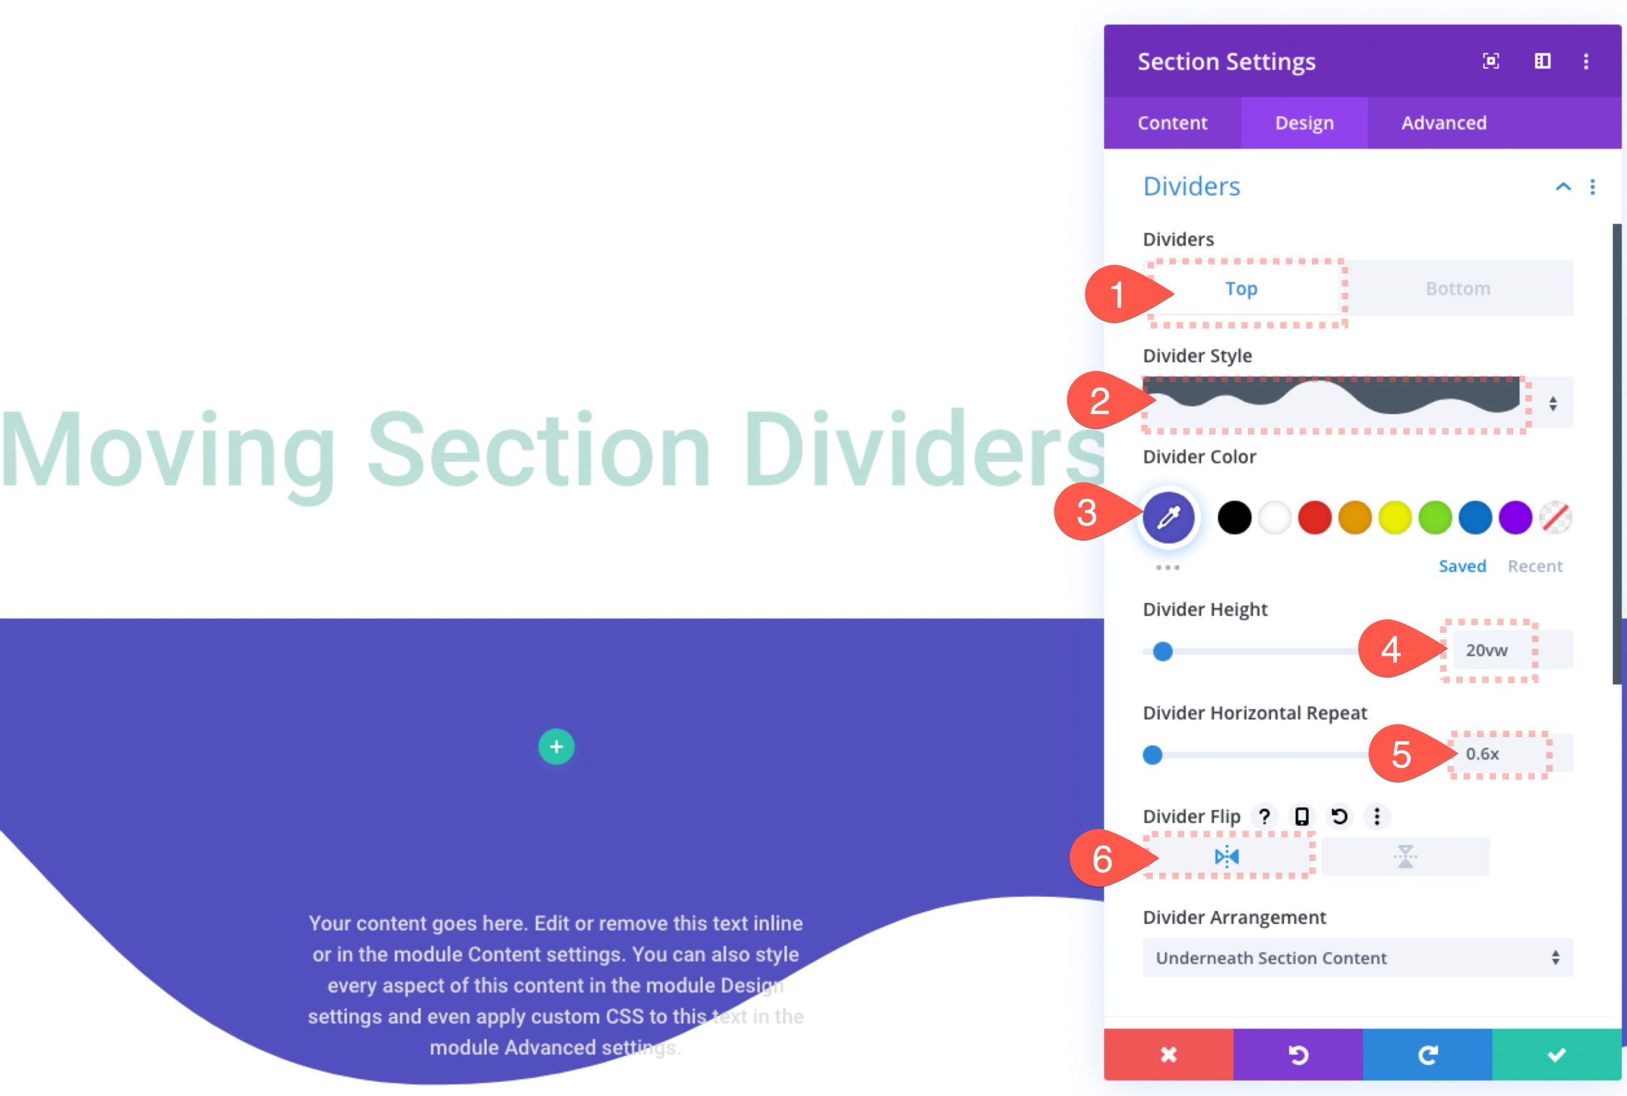Switch to the Content settings tab

pyautogui.click(x=1172, y=121)
